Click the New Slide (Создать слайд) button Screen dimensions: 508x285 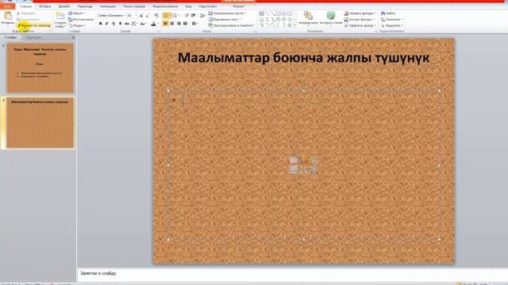click(x=60, y=20)
